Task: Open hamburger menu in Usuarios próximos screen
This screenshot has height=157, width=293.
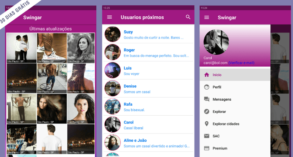Action: pos(110,17)
